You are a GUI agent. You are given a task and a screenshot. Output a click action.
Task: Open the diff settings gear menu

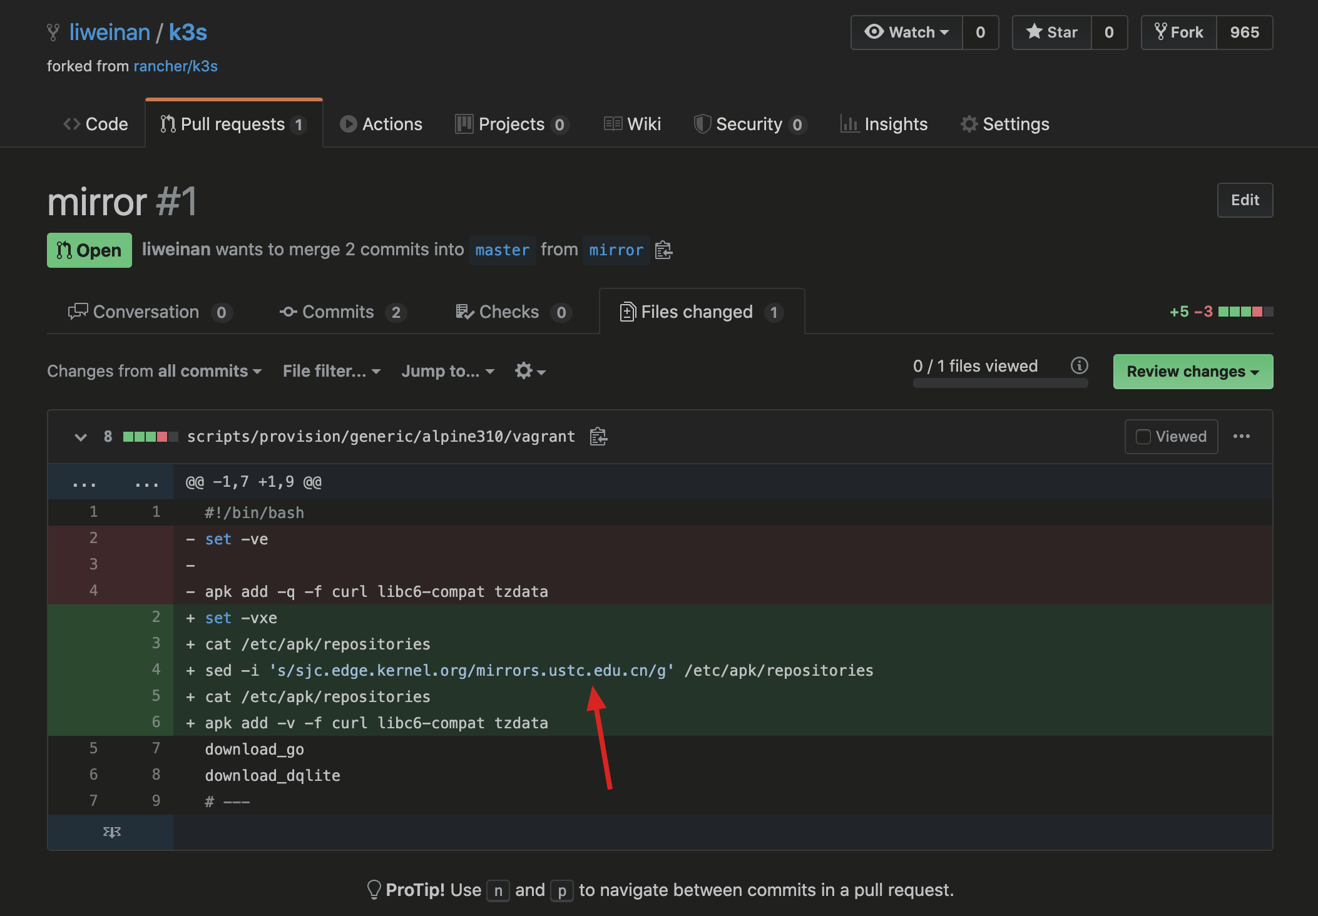(x=529, y=371)
